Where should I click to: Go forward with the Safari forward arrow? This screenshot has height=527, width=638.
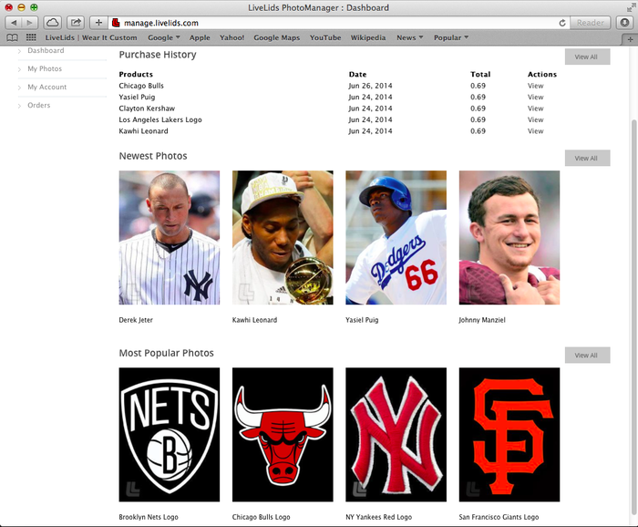click(x=30, y=23)
